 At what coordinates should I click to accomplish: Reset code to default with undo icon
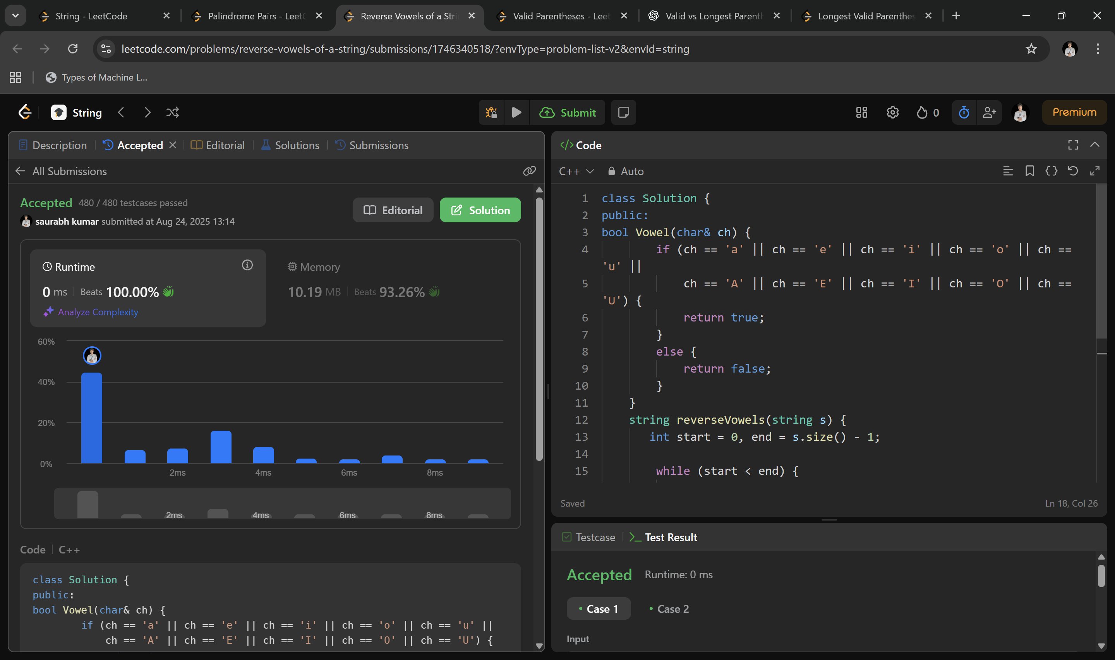pos(1073,171)
